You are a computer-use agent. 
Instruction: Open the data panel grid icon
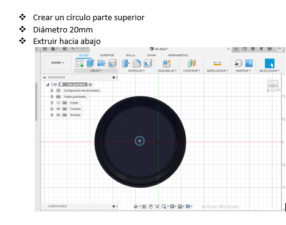[45, 49]
